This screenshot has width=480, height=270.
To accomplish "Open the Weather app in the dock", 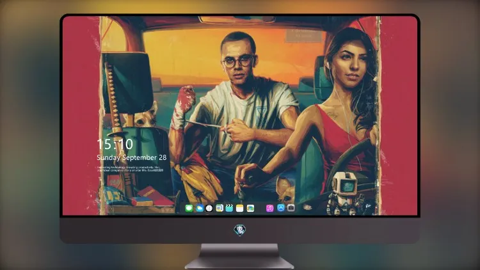I will tap(199, 208).
